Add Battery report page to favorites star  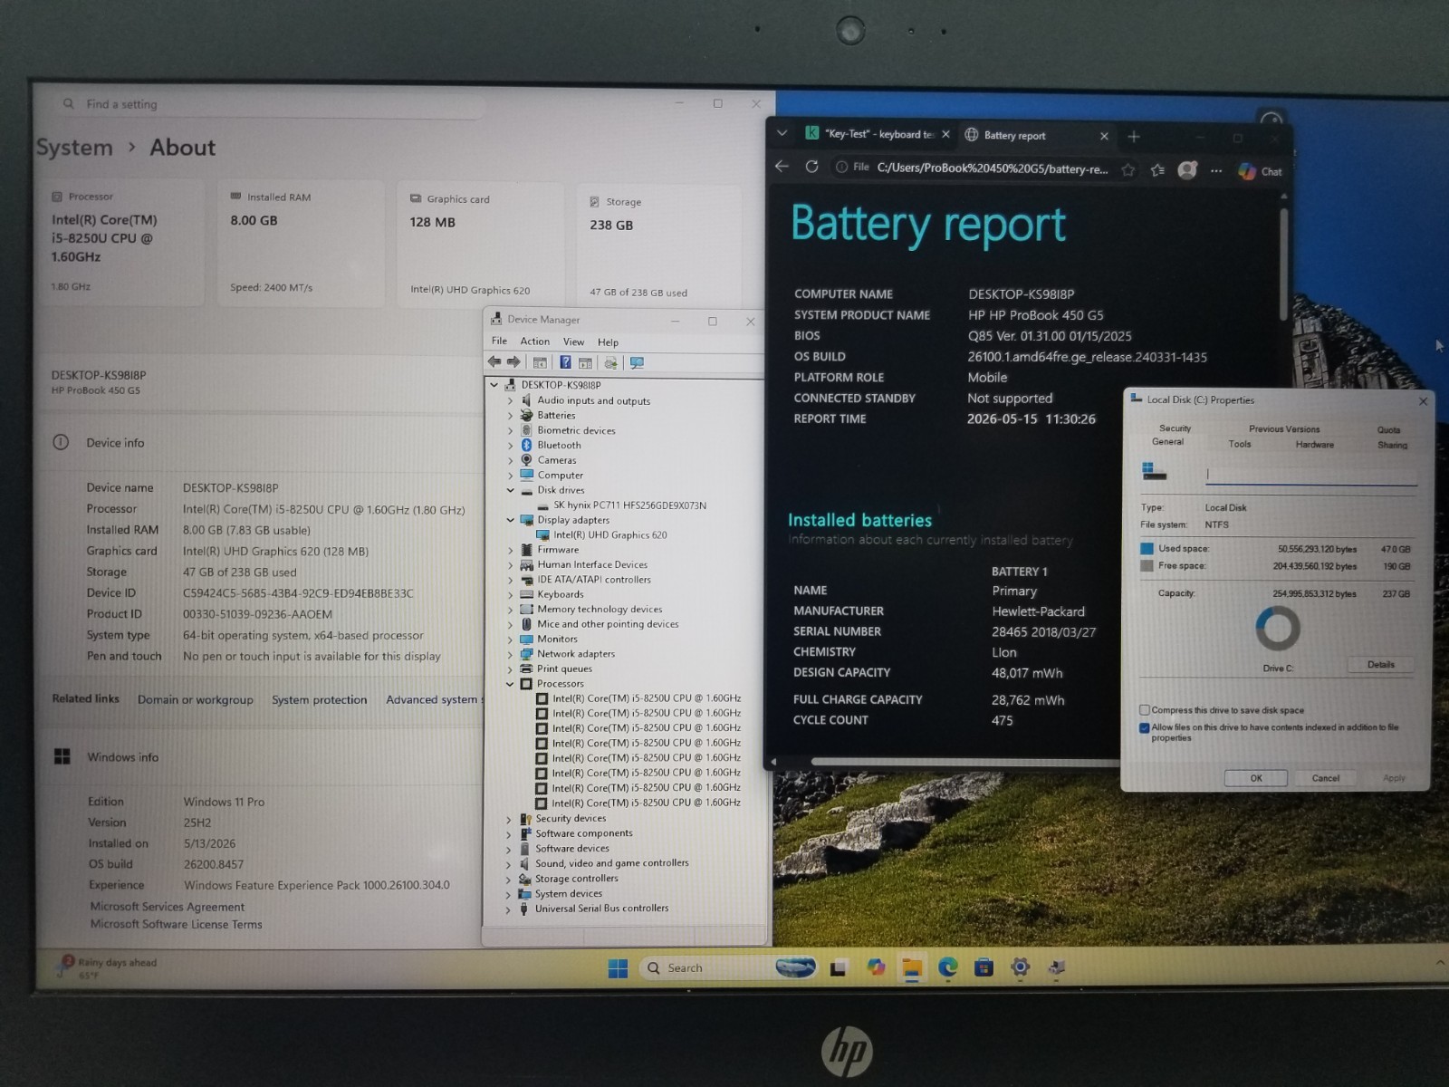tap(1128, 169)
